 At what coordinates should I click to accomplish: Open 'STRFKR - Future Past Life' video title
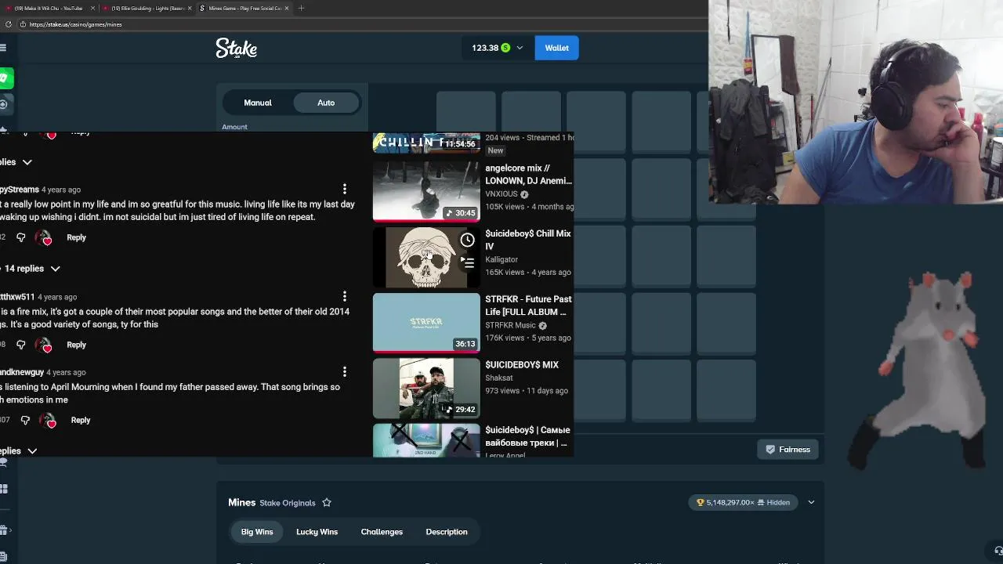(528, 305)
